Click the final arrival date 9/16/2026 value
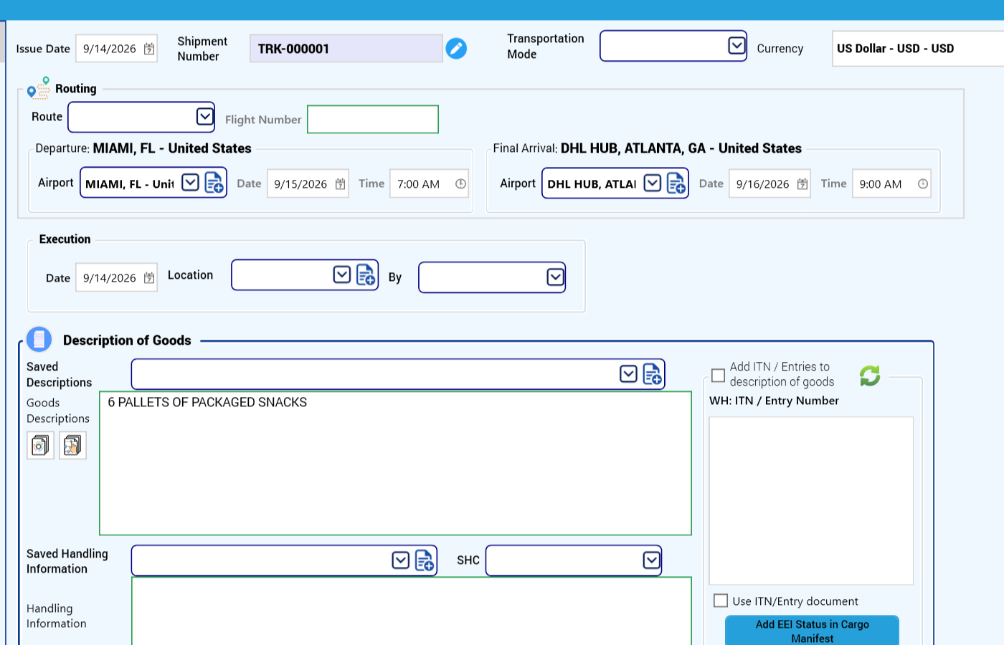The height and width of the screenshot is (645, 1004). click(x=762, y=184)
